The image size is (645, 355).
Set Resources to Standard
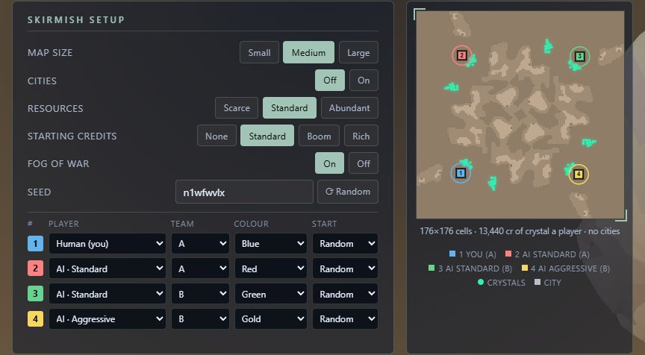[x=290, y=107]
